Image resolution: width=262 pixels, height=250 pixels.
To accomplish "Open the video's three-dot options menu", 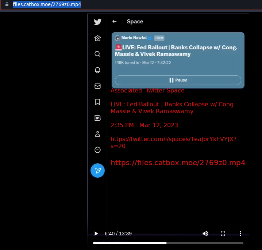I will [x=240, y=234].
